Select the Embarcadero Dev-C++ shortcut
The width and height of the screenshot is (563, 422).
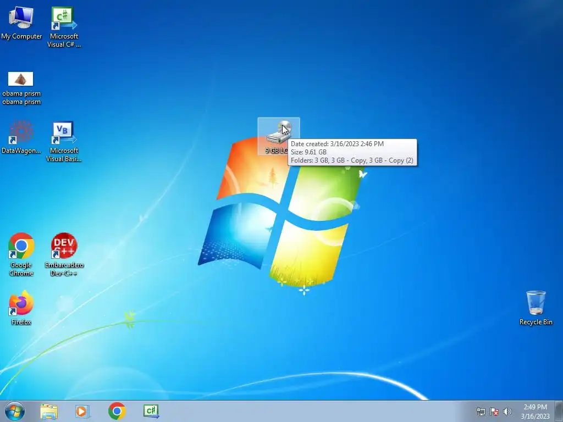(64, 254)
